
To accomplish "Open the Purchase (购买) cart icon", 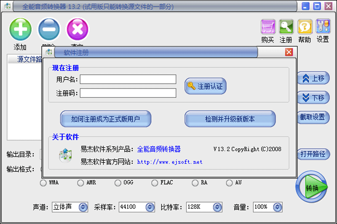I will pyautogui.click(x=268, y=27).
